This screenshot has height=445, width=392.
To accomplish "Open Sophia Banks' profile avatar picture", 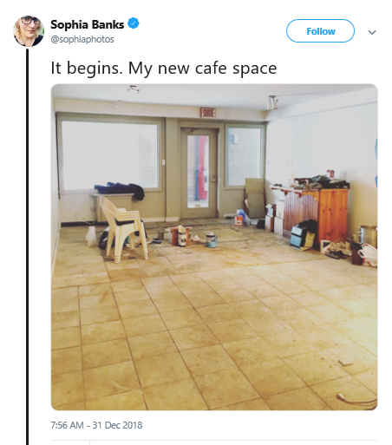I will tap(29, 31).
